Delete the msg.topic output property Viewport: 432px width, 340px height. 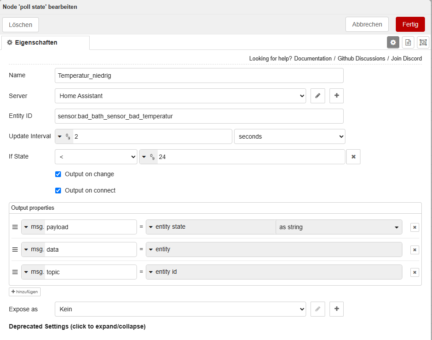tap(415, 272)
